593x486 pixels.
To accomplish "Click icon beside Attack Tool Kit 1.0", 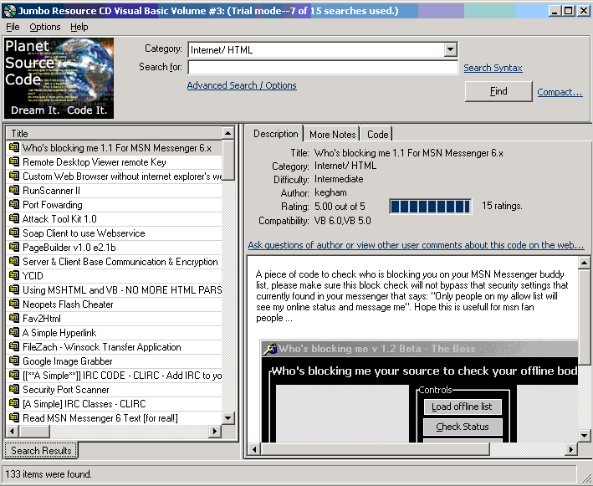I will tap(14, 218).
